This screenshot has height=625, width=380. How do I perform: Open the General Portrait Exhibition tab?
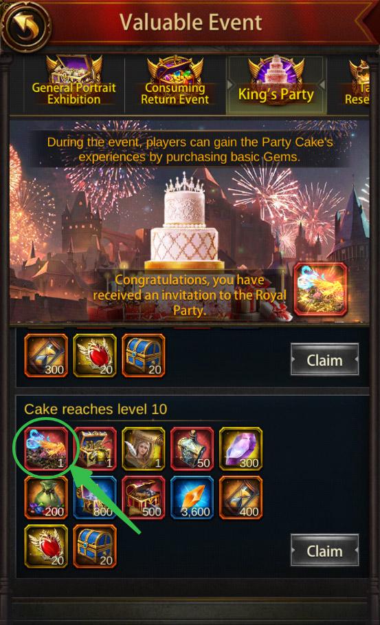(x=74, y=84)
